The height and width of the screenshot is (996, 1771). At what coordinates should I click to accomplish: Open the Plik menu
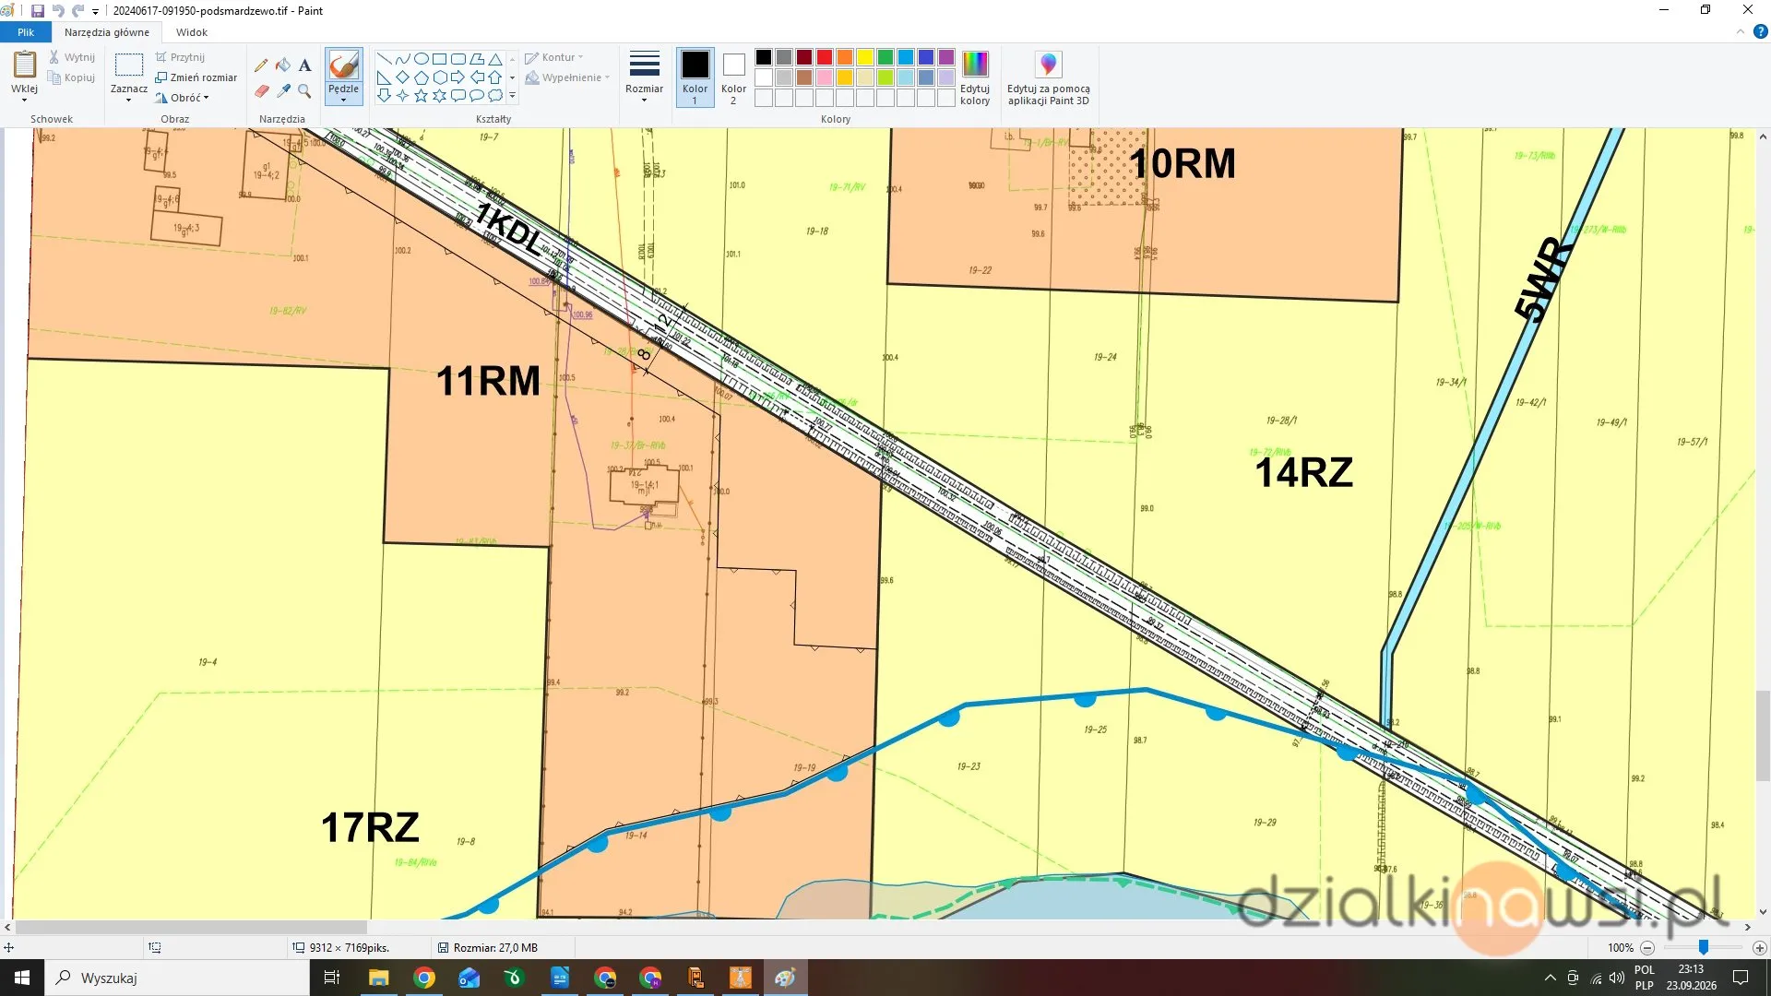26,32
